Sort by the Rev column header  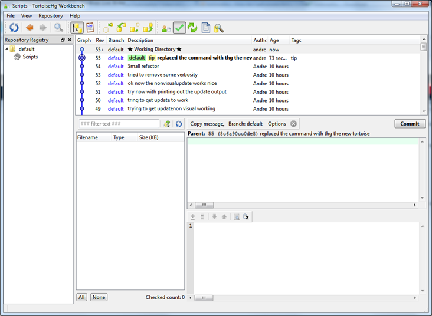click(x=100, y=40)
